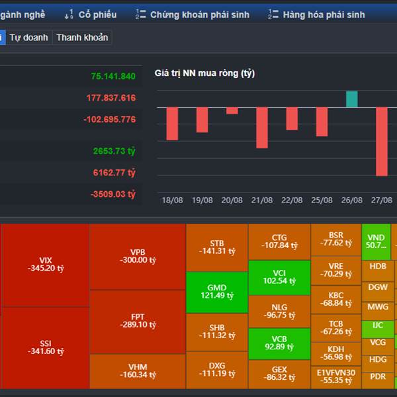The image size is (397, 397).
Task: Select the 27/08 tall red bar
Action: (382, 142)
